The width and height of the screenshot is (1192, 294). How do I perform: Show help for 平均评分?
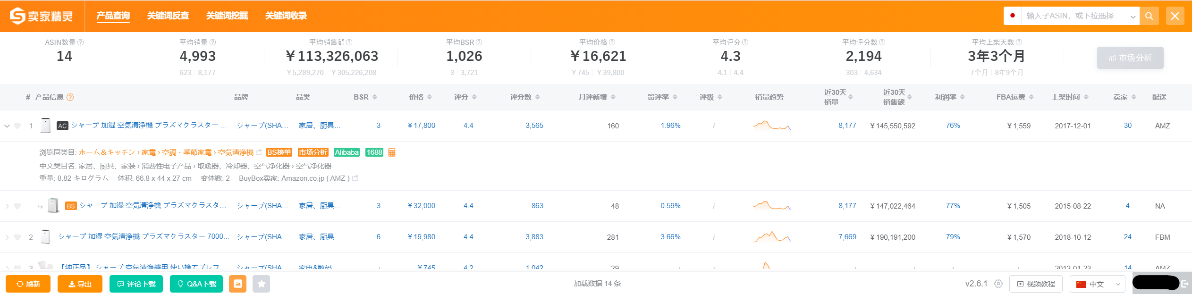pyautogui.click(x=745, y=42)
